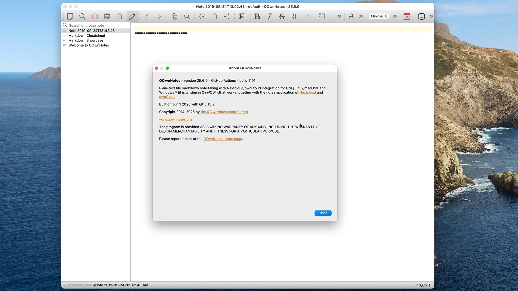The width and height of the screenshot is (518, 291).
Task: Click the green zoom dot of About dialog
Action: click(x=167, y=68)
